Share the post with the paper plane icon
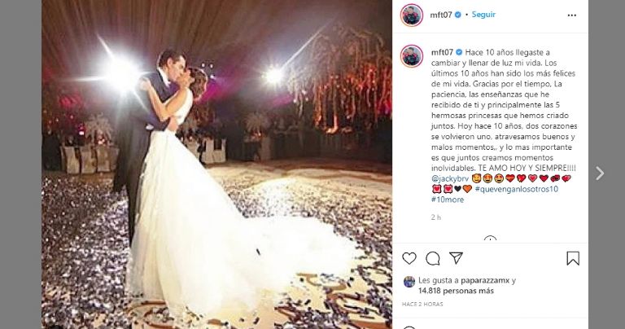This screenshot has height=329, width=625. pyautogui.click(x=456, y=258)
